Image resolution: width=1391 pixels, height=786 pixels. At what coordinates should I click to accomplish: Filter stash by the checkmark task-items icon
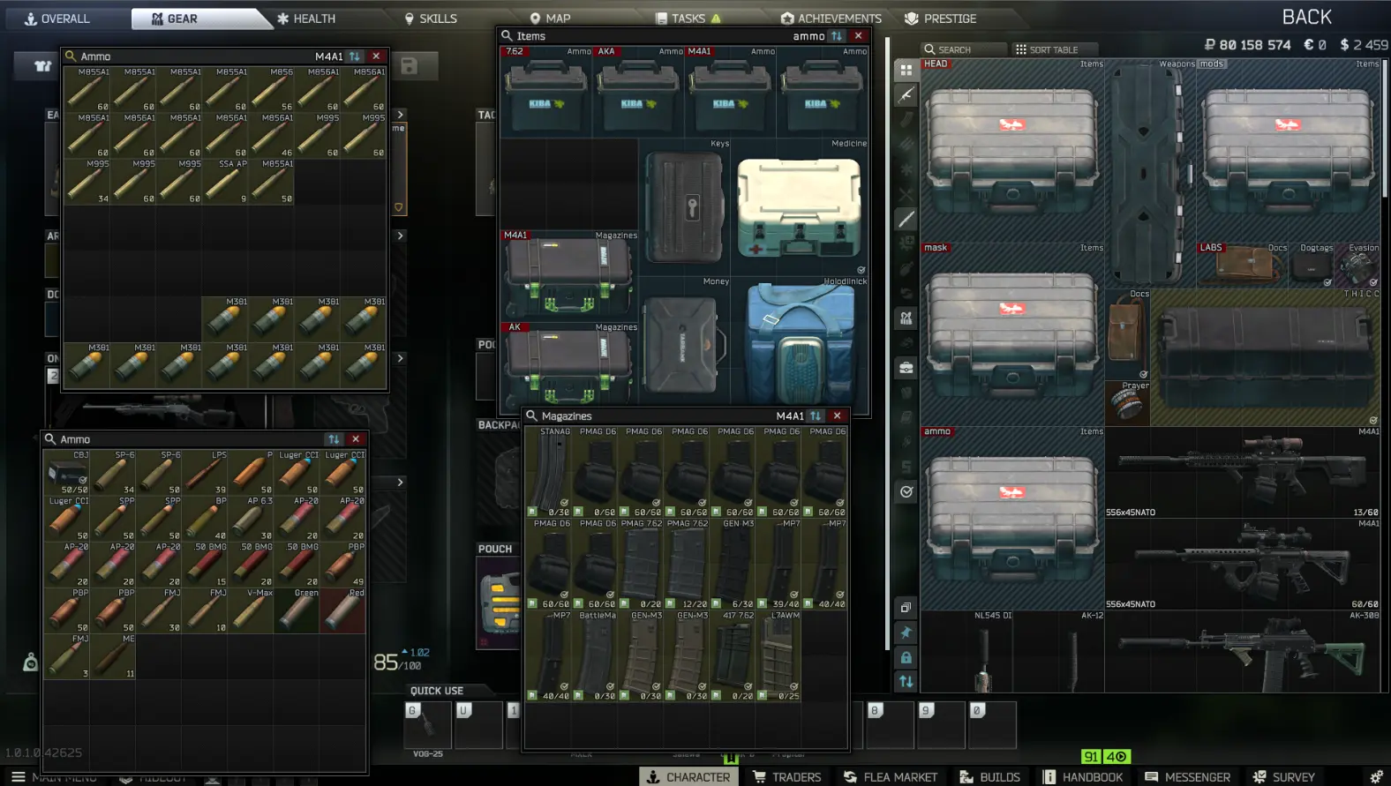click(x=906, y=492)
